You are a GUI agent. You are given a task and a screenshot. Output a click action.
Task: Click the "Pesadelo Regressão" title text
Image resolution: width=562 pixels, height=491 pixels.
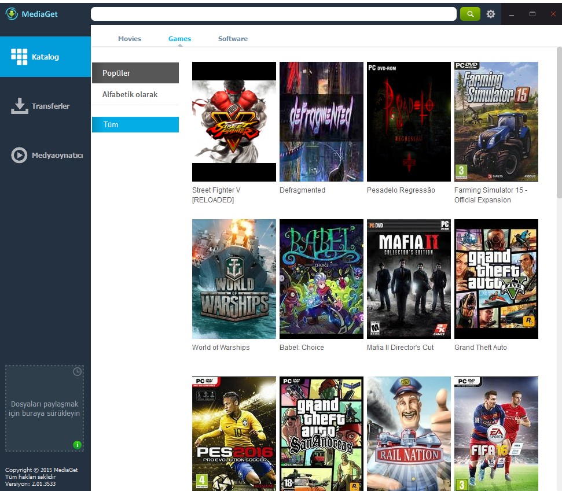[401, 190]
